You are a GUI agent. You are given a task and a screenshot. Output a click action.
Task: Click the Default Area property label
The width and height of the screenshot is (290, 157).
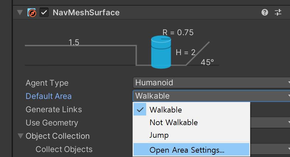pyautogui.click(x=48, y=96)
